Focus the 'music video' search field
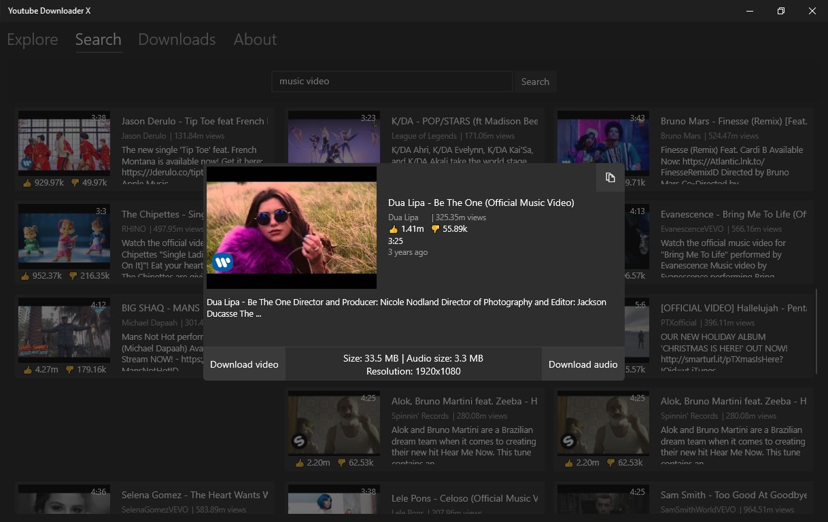828x522 pixels. coord(392,82)
